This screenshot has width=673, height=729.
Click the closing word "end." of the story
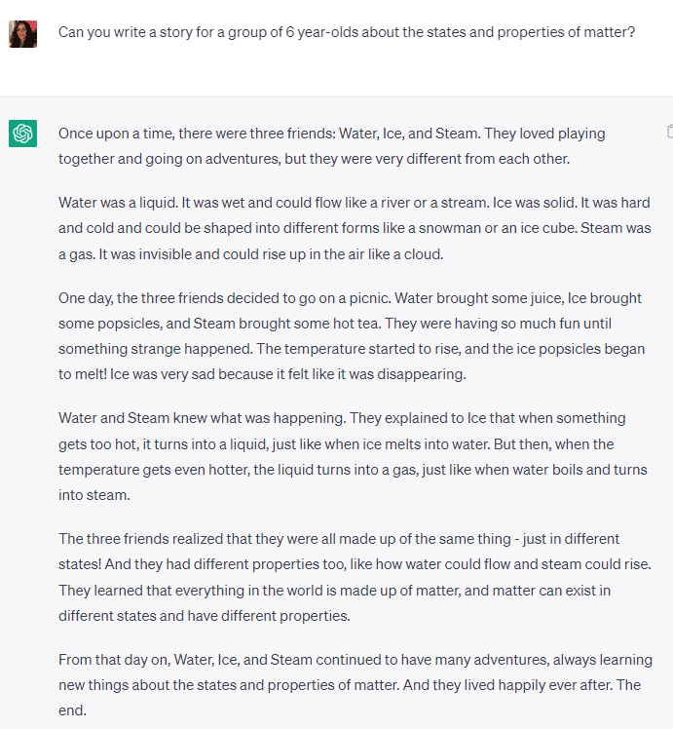pyautogui.click(x=72, y=710)
